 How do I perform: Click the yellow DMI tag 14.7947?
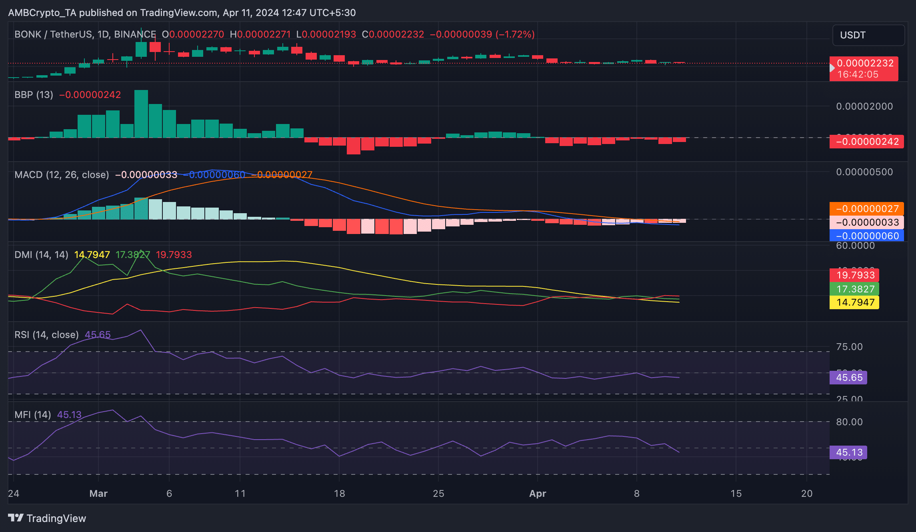pyautogui.click(x=854, y=302)
